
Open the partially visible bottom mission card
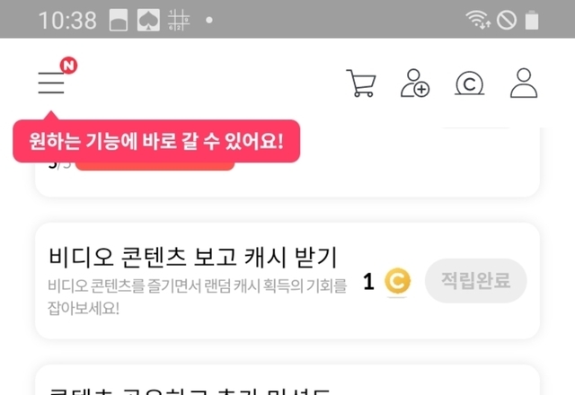click(x=287, y=380)
